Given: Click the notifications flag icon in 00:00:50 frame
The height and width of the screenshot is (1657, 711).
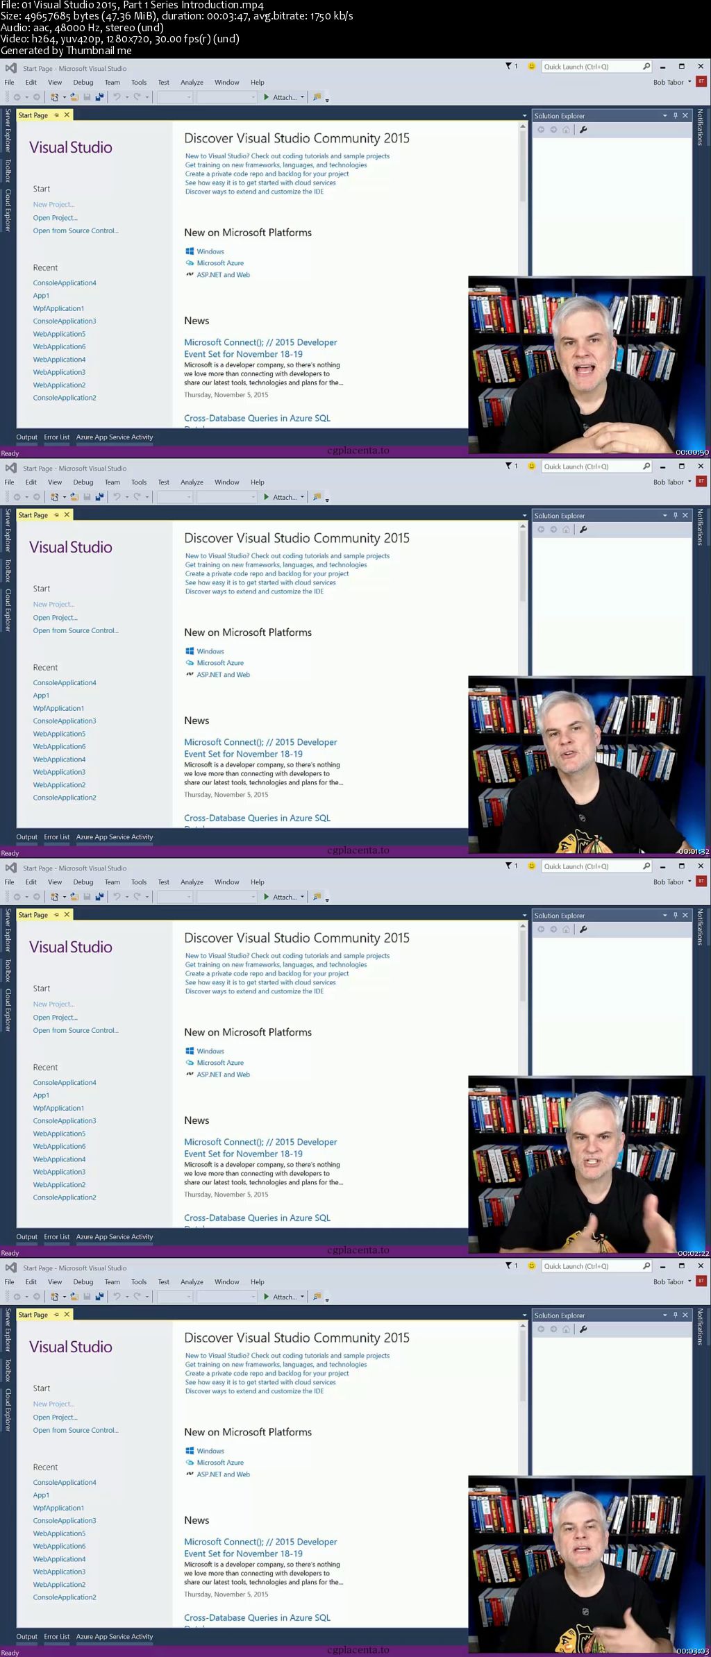Looking at the screenshot, I should click(x=509, y=66).
